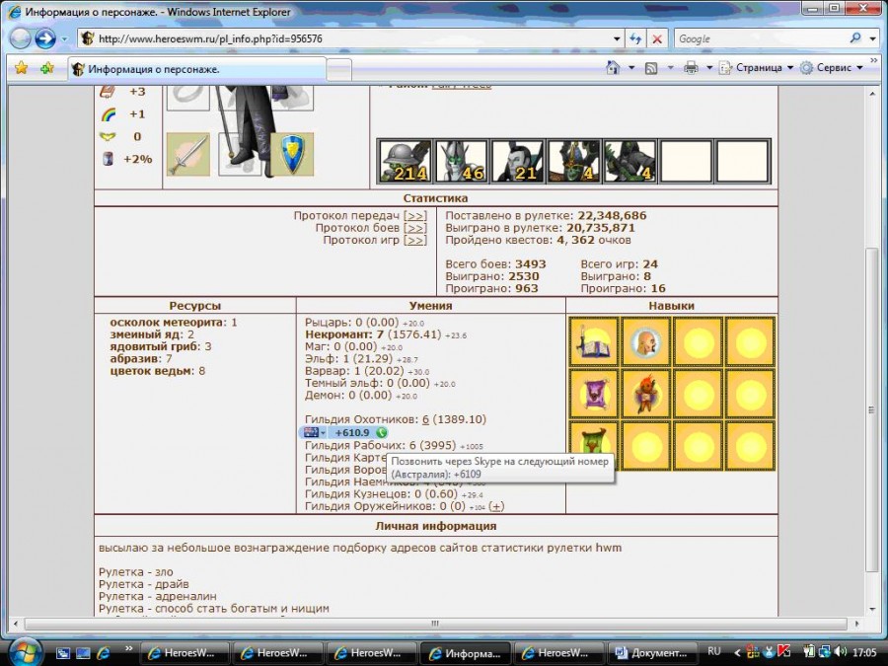Click the Hunters Guild level 6 link
The image size is (888, 666).
[425, 419]
